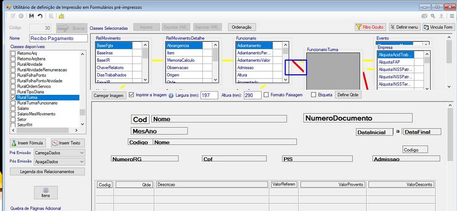
Task: Select the ValorProvento column header field
Action: tap(333, 185)
